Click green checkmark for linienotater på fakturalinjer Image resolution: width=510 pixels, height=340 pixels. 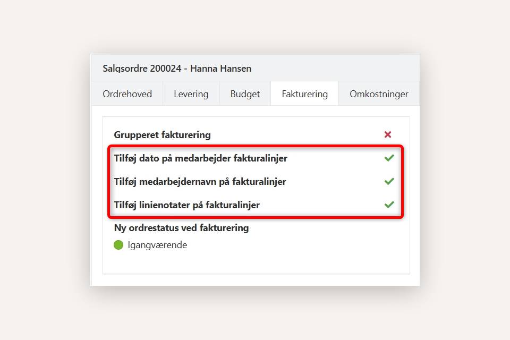click(389, 205)
